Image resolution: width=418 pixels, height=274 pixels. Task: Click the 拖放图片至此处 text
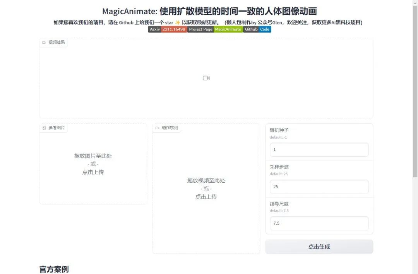(x=93, y=156)
